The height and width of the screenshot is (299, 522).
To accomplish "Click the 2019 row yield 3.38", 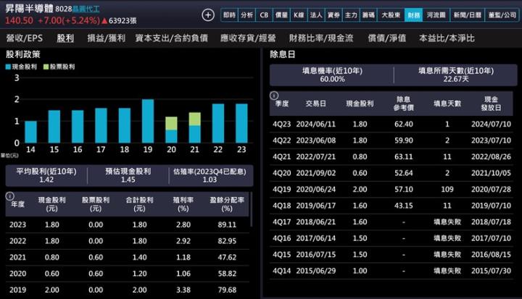I will coord(183,290).
